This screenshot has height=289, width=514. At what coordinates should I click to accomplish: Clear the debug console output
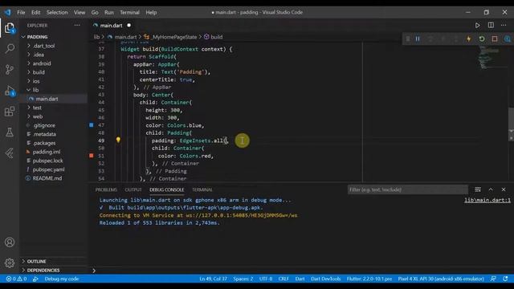tap(478, 189)
